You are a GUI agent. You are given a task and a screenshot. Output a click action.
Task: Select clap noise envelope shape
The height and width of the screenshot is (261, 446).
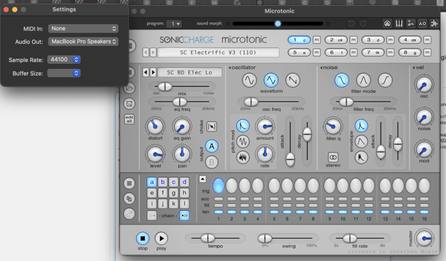tap(361, 157)
